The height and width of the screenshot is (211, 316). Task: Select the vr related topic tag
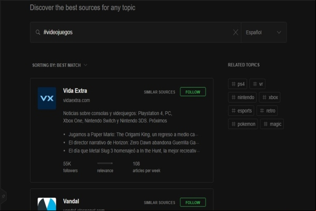[257, 84]
